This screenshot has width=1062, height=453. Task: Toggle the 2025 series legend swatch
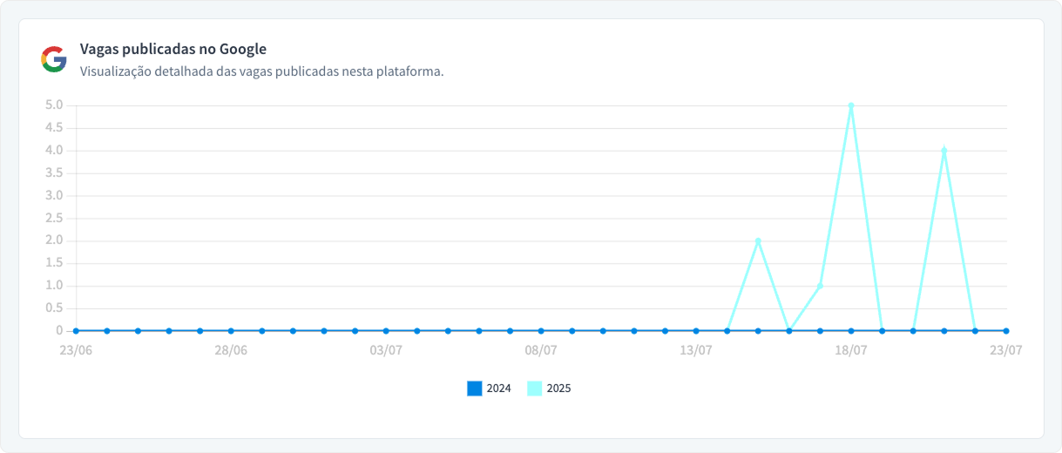tap(535, 389)
